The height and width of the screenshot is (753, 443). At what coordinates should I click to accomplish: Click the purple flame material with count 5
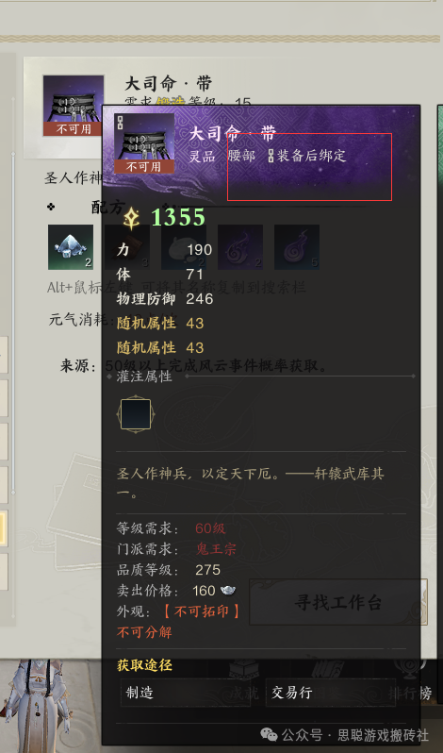[x=297, y=247]
